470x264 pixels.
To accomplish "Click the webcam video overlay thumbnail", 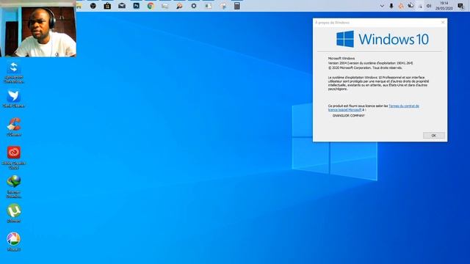I will [x=38, y=29].
